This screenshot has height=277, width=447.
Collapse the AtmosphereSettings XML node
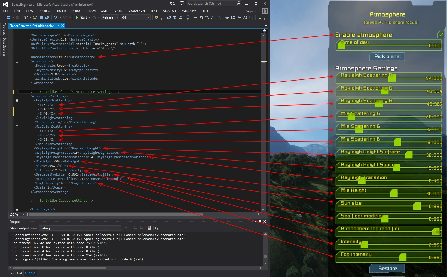(17, 96)
